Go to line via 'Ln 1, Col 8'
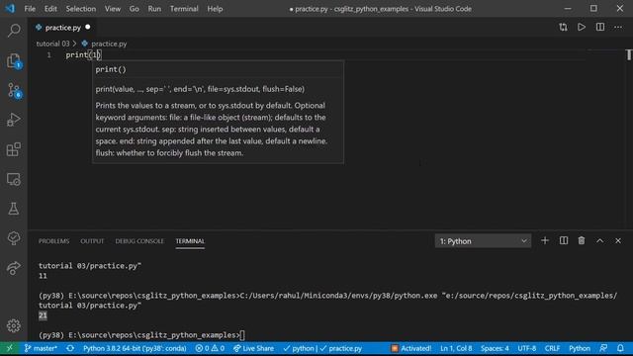Image resolution: width=633 pixels, height=356 pixels. pyautogui.click(x=456, y=348)
